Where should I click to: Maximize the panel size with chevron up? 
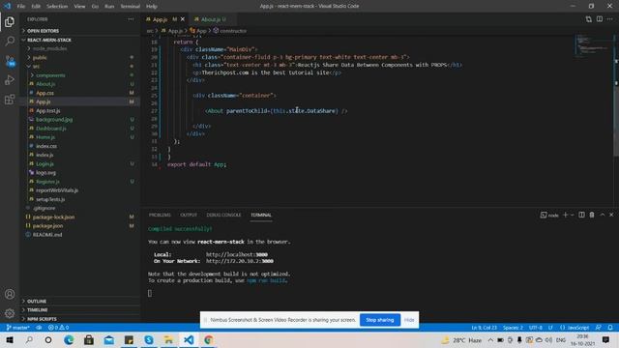[x=602, y=215]
